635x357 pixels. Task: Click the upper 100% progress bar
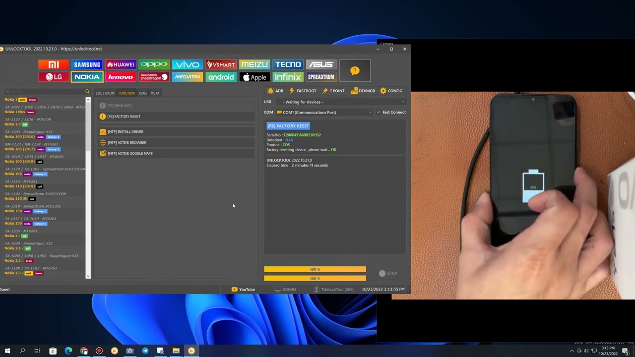click(315, 269)
